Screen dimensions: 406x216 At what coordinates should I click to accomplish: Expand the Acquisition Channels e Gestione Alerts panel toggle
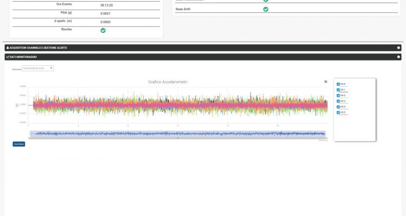[398, 48]
